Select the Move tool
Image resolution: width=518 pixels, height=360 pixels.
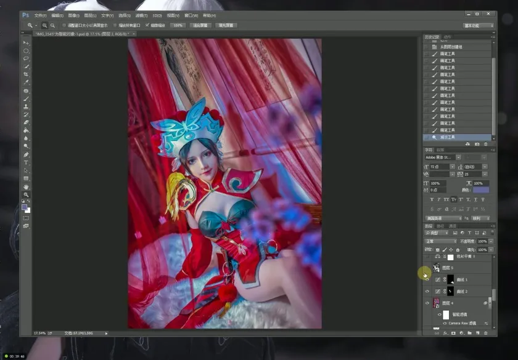[26, 42]
